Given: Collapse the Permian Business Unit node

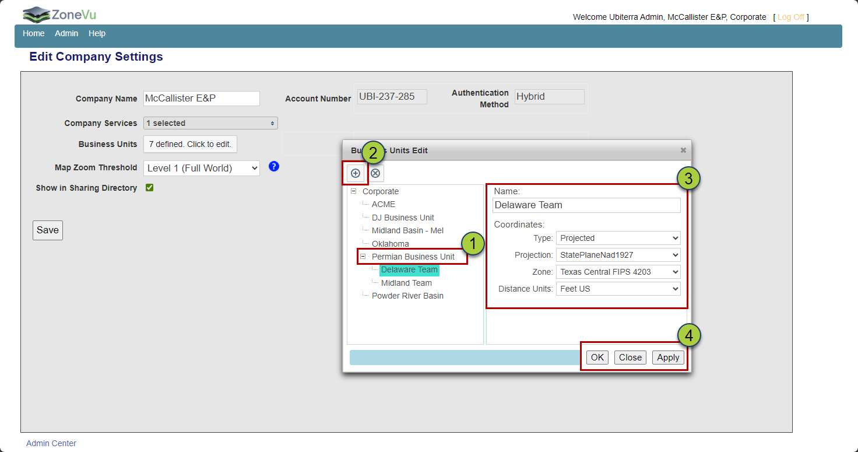Looking at the screenshot, I should click(363, 257).
